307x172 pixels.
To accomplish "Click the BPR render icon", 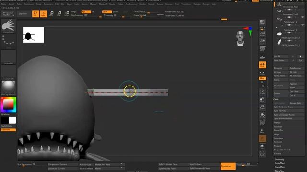I will click(x=262, y=22).
